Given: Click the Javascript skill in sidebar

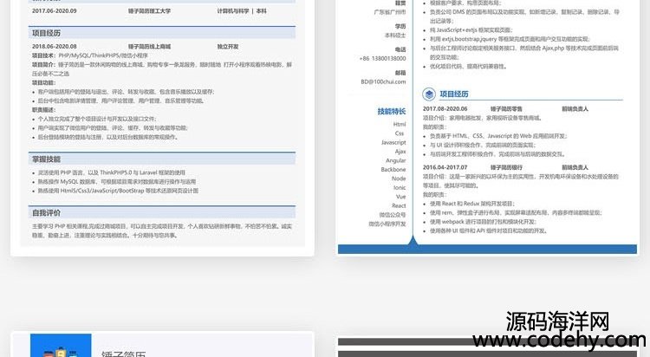Looking at the screenshot, I should (x=393, y=142).
